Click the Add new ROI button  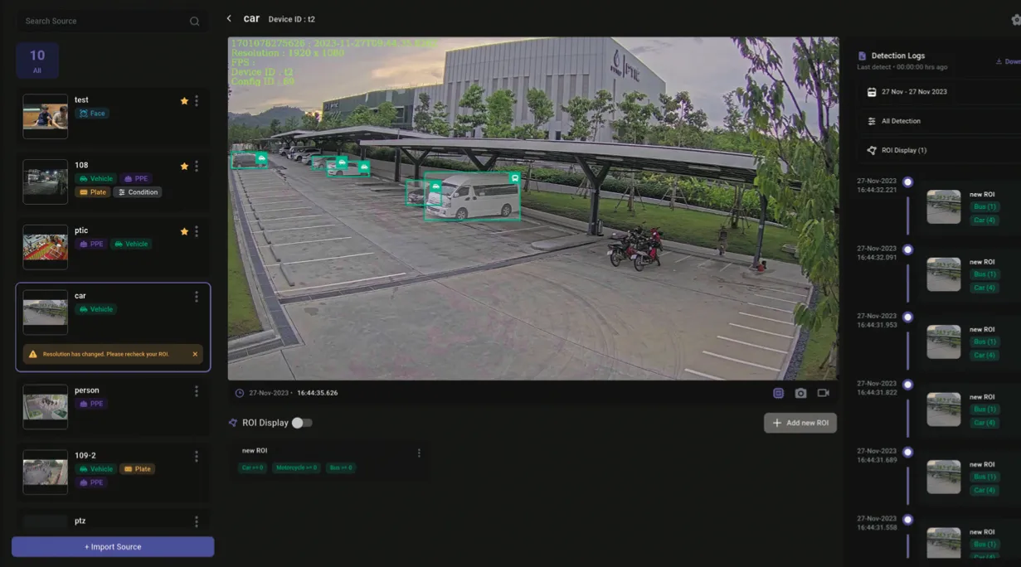pos(800,422)
